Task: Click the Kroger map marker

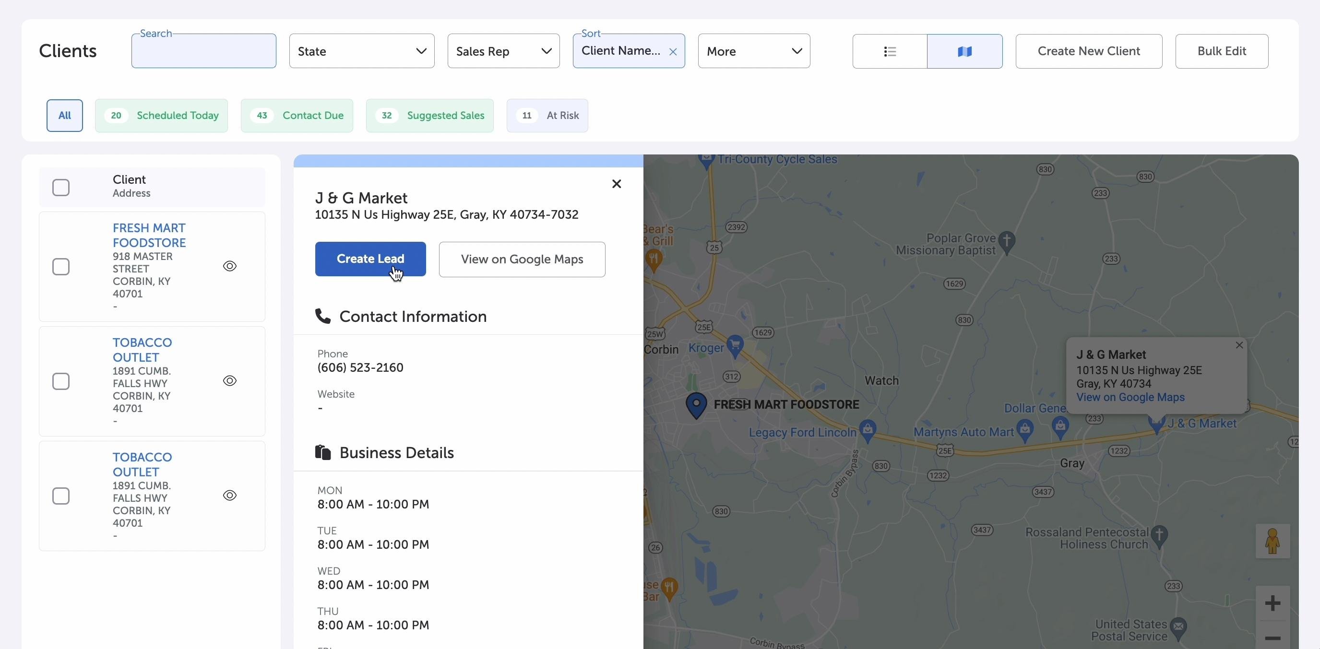Action: coord(735,345)
